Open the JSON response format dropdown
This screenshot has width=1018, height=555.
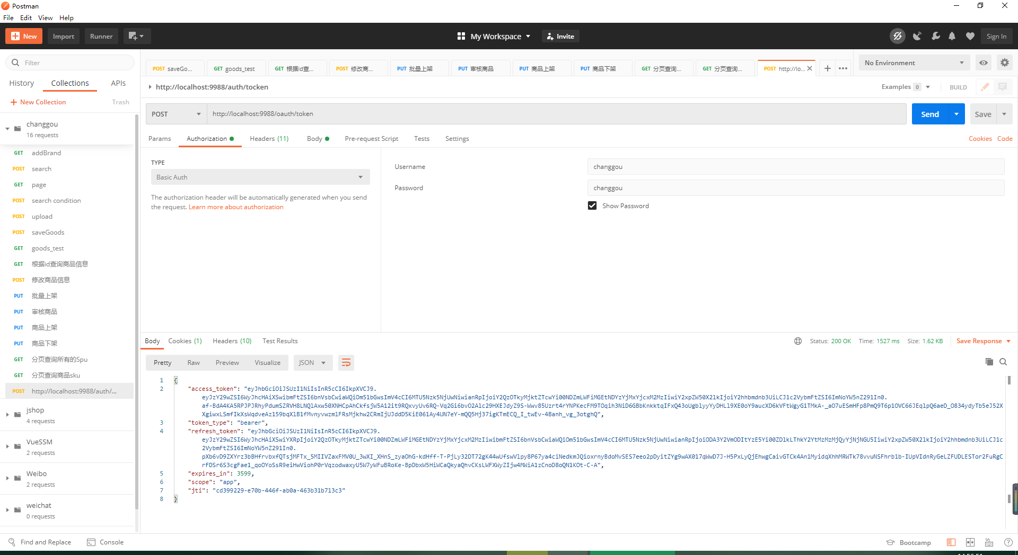pos(313,363)
